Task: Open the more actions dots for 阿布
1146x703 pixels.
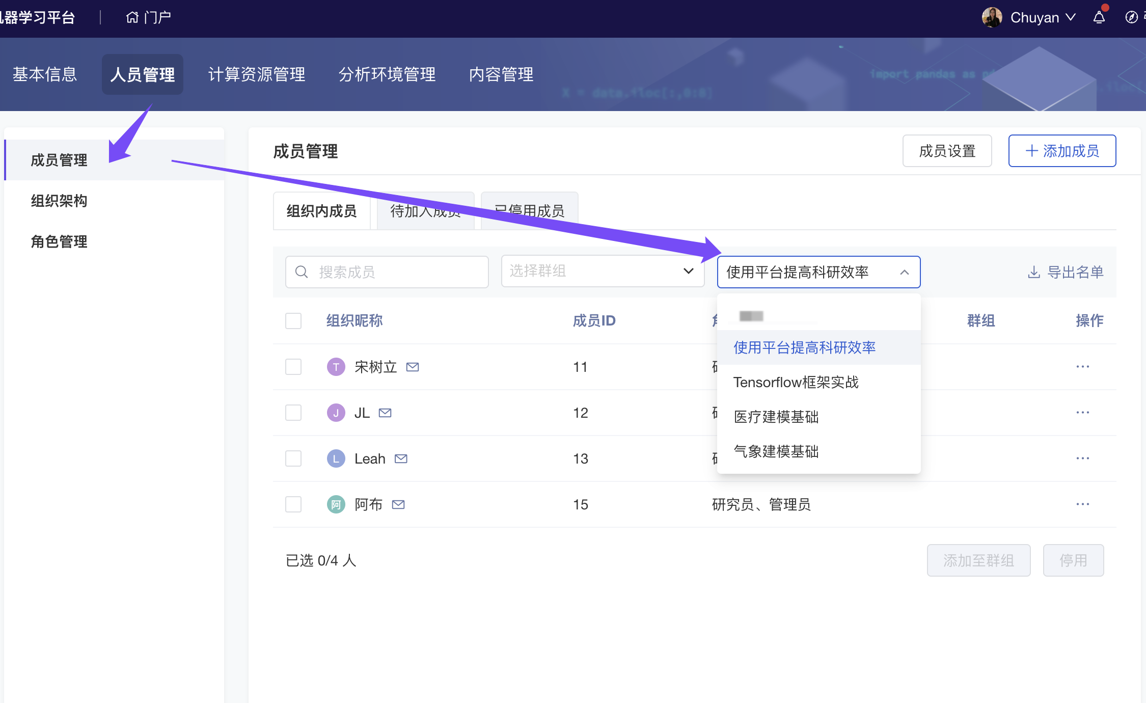Action: pos(1082,504)
